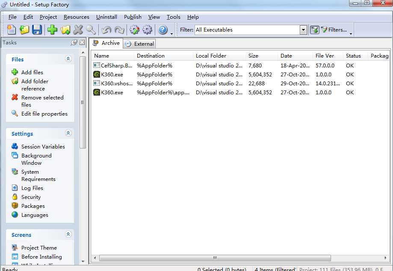Sort by the Status column header
The width and height of the screenshot is (393, 271).
(x=355, y=56)
